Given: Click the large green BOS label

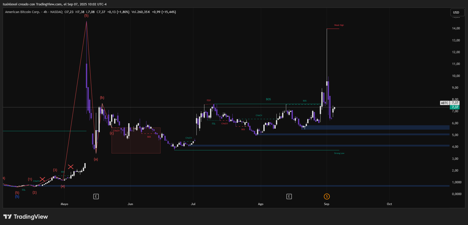Looking at the screenshot, I should (268, 99).
